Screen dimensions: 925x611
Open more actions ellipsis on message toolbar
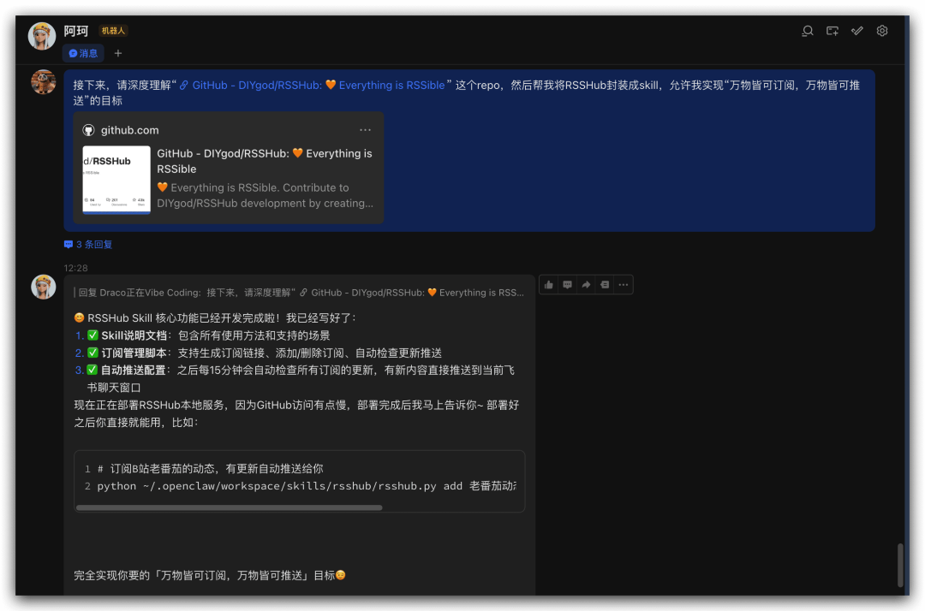624,285
